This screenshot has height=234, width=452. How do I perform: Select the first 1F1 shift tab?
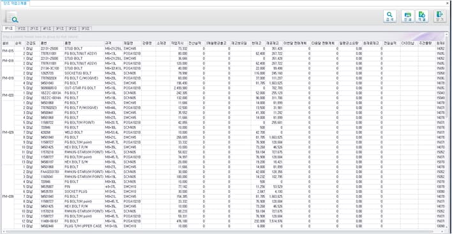(9, 29)
